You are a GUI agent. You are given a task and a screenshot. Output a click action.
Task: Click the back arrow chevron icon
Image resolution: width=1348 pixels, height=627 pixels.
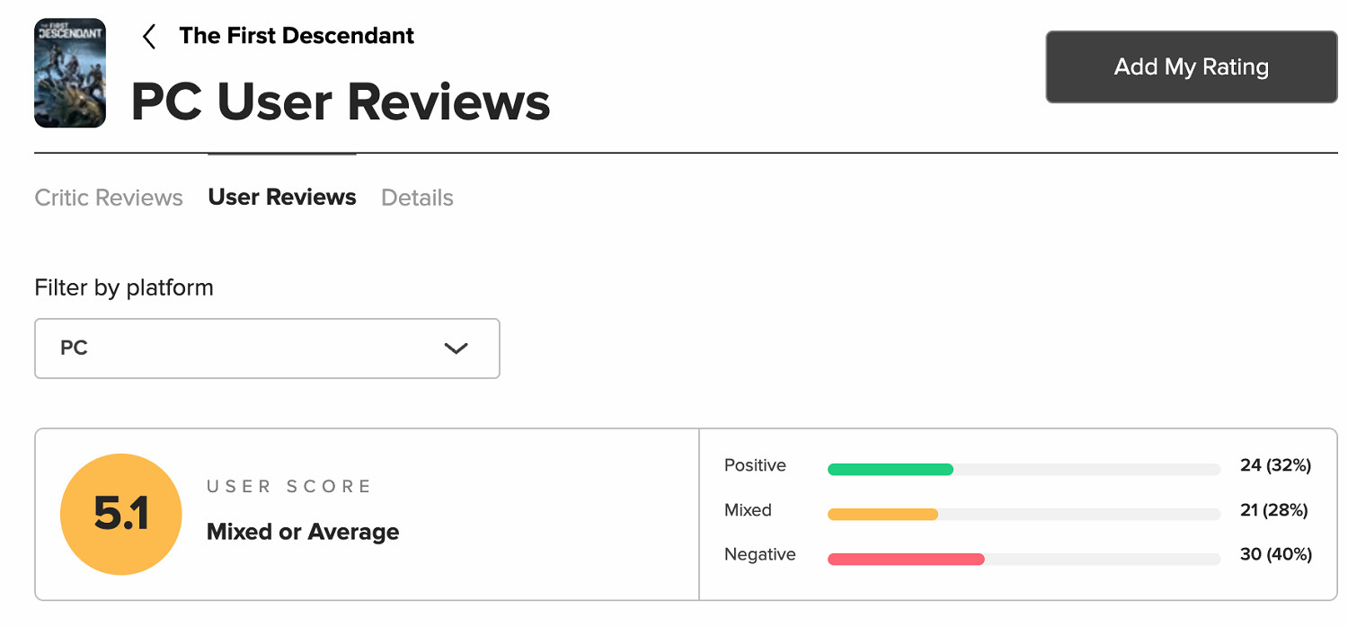click(149, 37)
